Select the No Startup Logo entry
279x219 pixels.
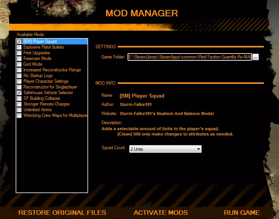[38, 76]
